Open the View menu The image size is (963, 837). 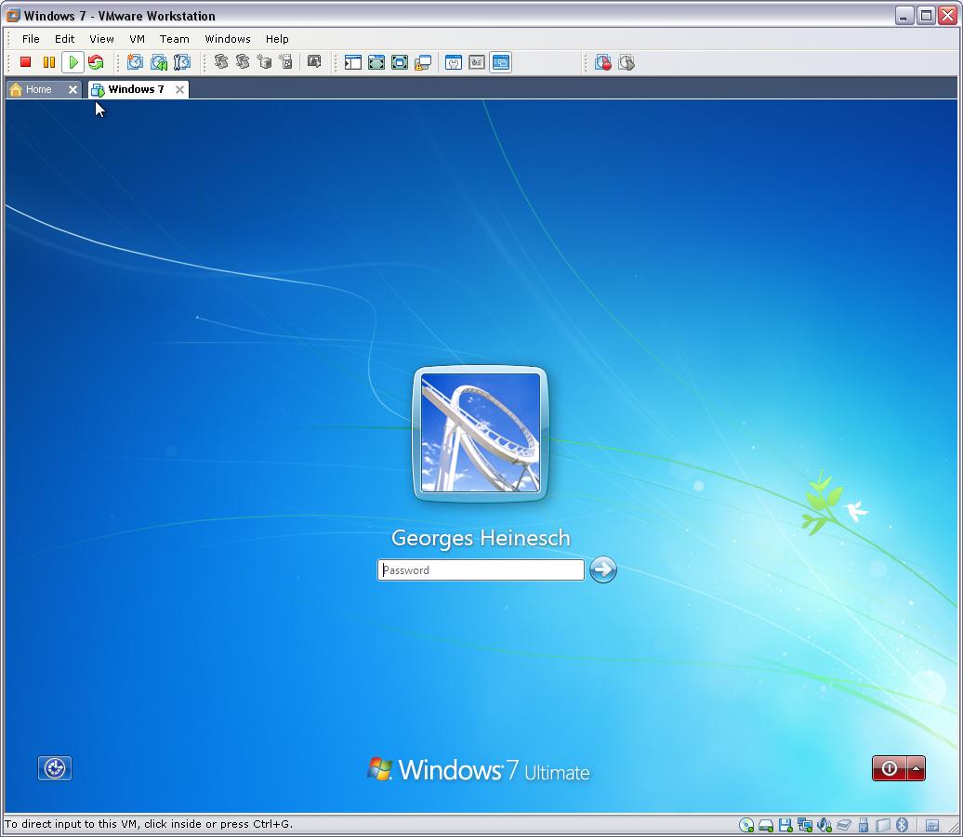click(x=101, y=39)
